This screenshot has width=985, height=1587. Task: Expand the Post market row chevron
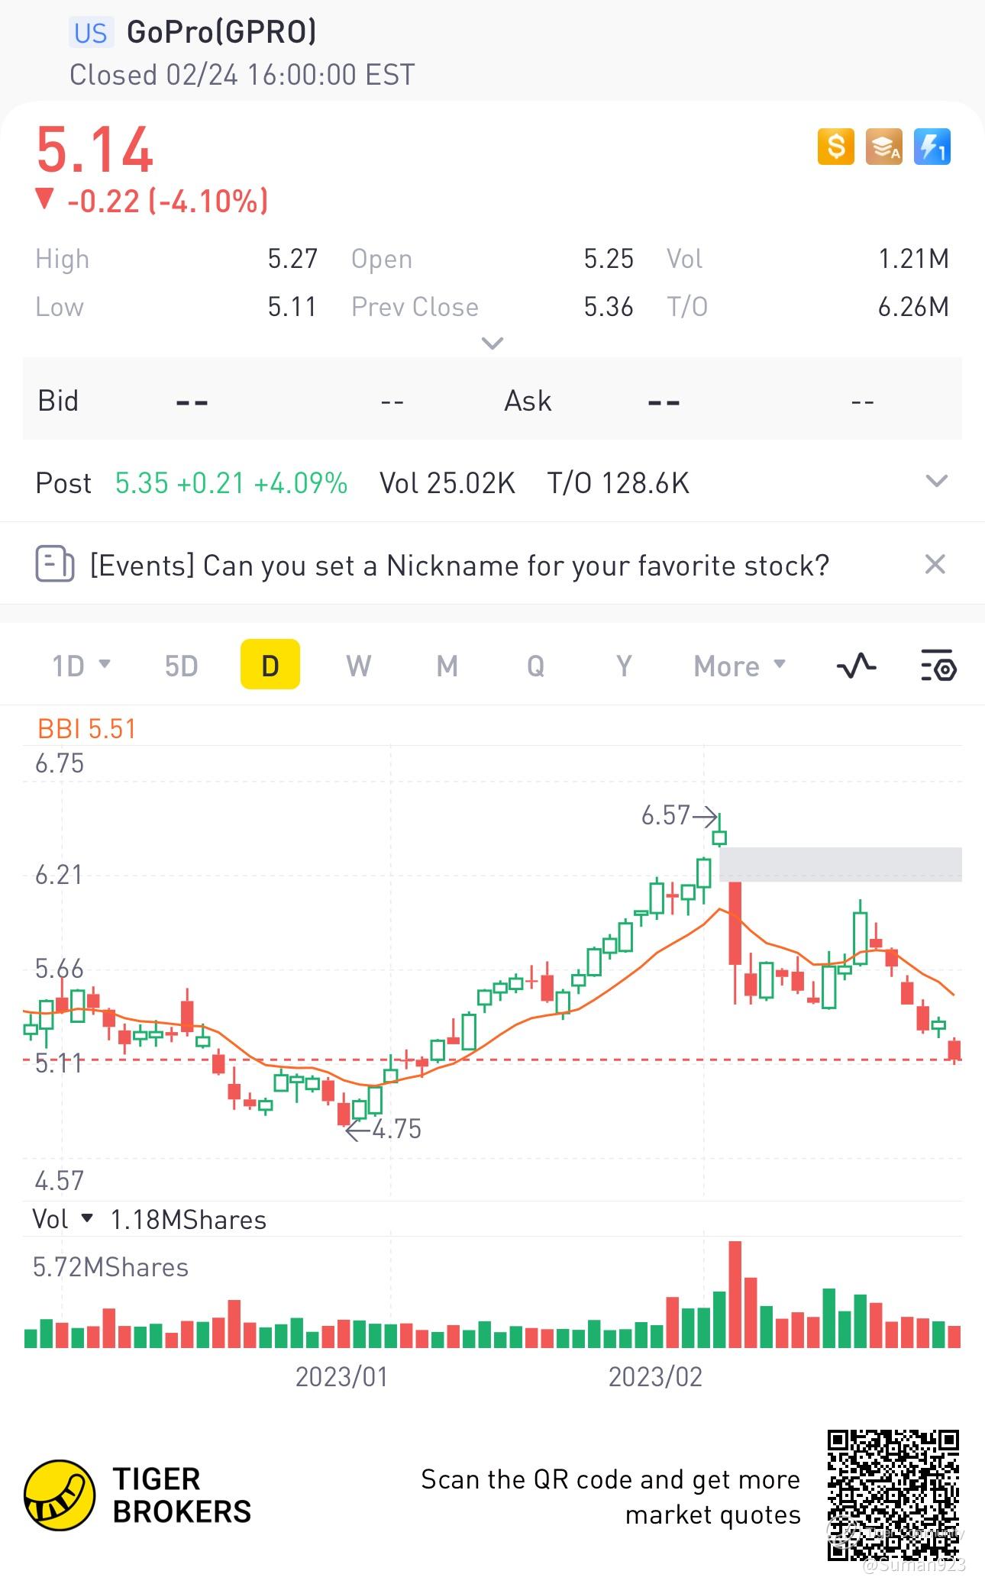936,482
